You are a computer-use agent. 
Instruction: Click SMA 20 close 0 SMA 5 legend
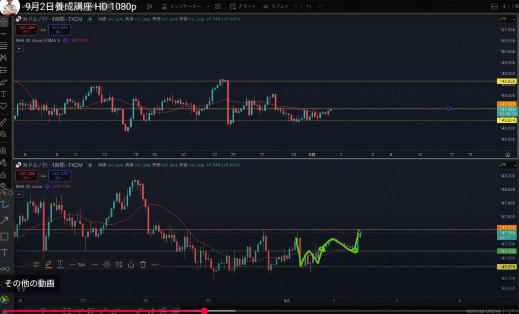[38, 41]
